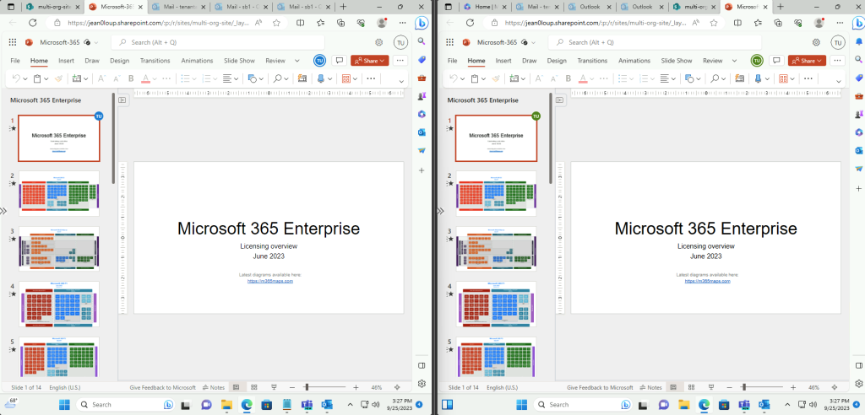
Task: Click Designer icon in left window toolbar
Action: point(302,78)
